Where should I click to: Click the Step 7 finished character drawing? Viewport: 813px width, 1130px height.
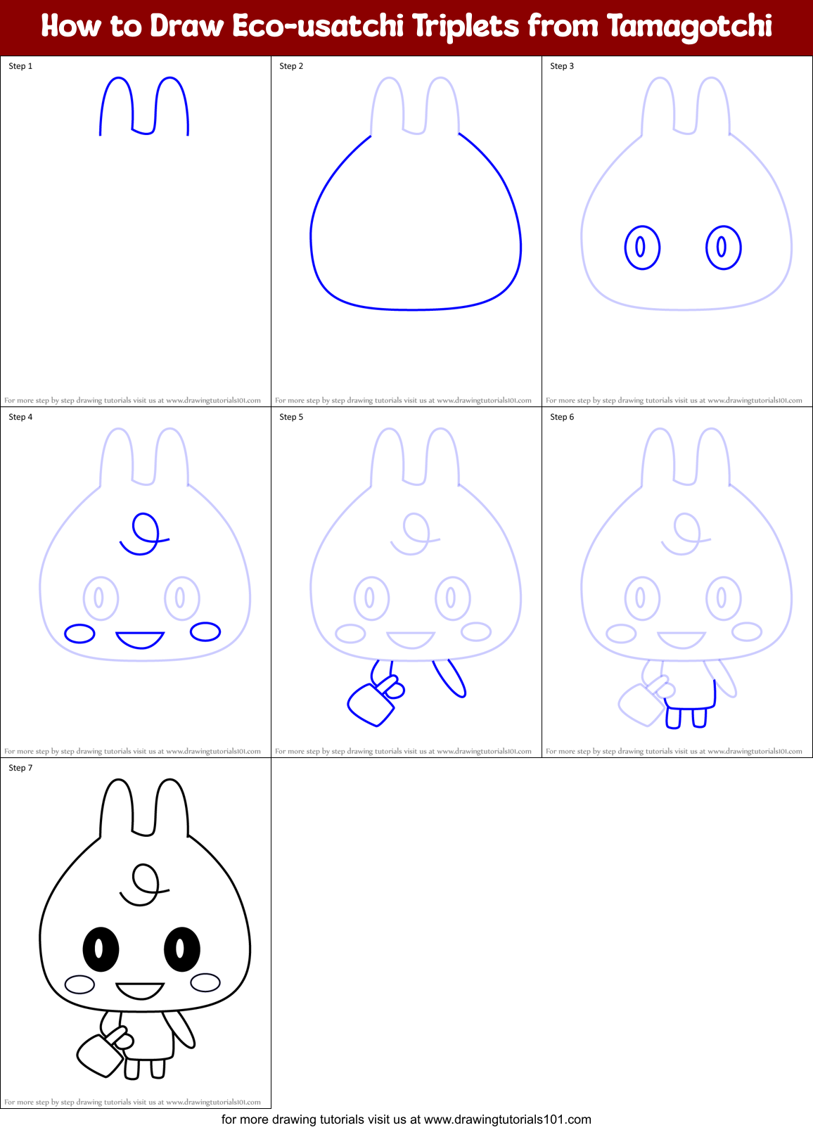(144, 928)
